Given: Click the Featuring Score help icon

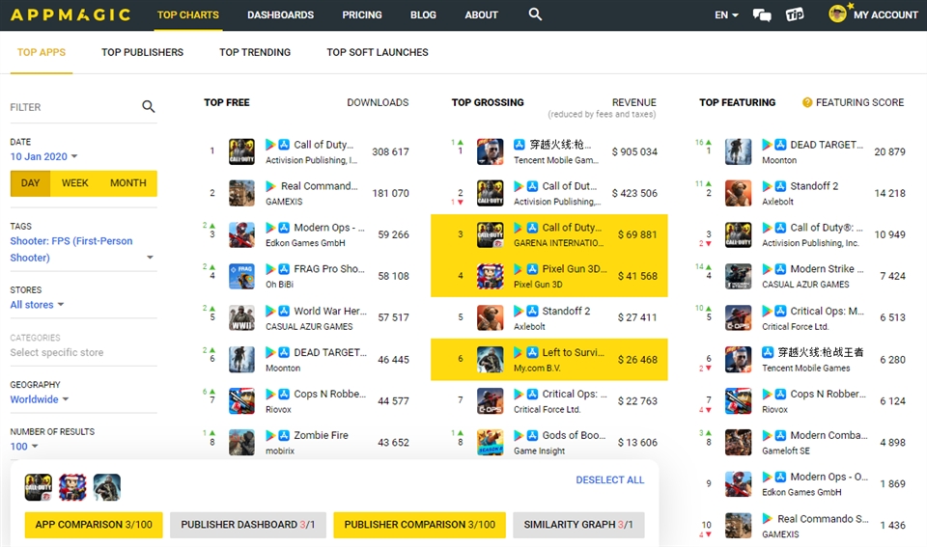Looking at the screenshot, I should click(x=807, y=102).
